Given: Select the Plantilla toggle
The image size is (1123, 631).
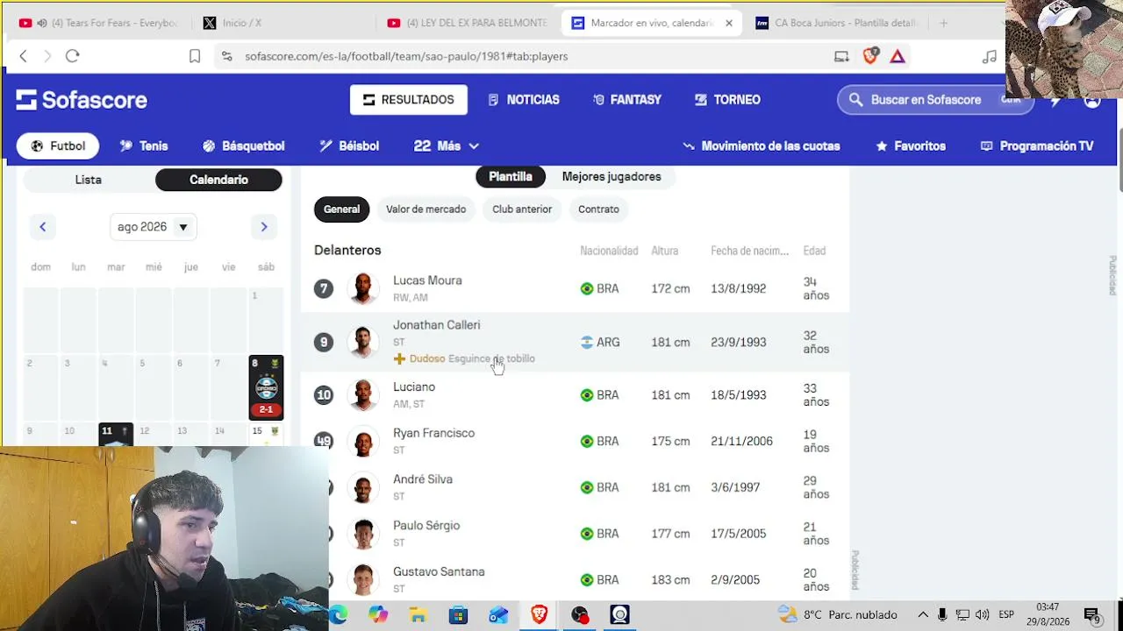Looking at the screenshot, I should coord(511,176).
